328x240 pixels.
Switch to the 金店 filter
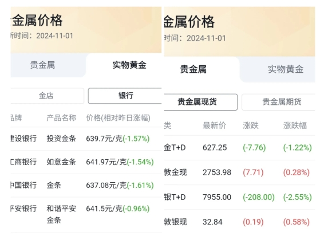46,96
